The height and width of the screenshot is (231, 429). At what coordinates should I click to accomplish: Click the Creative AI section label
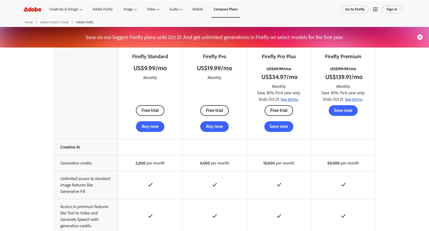pos(70,147)
